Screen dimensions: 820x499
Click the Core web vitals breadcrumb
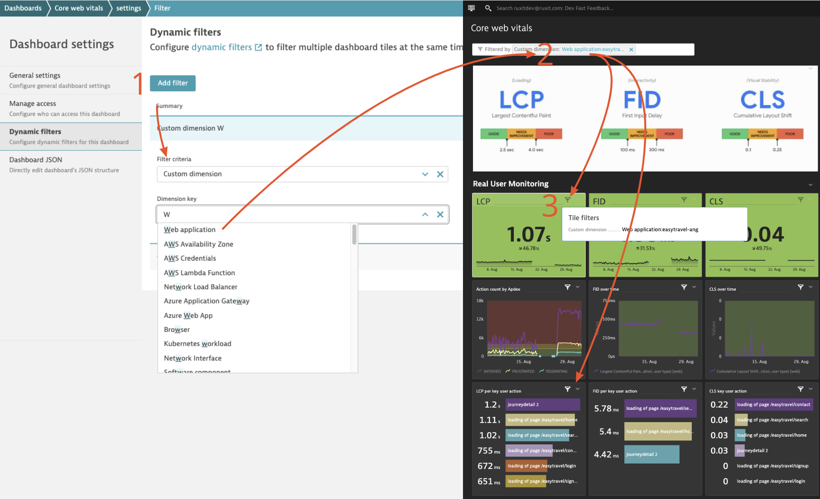click(x=78, y=8)
